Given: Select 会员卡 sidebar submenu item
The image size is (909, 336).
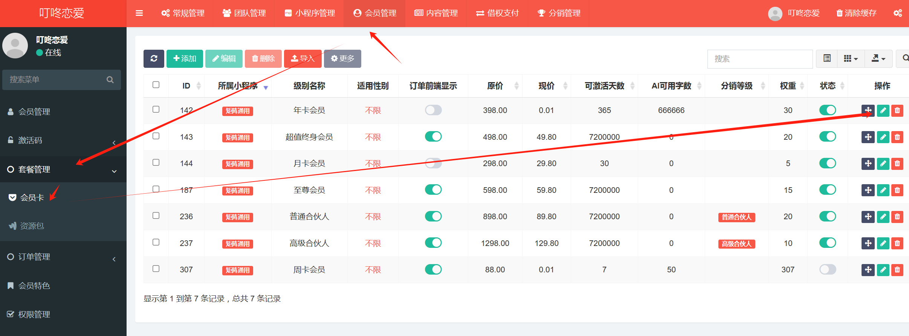Looking at the screenshot, I should 63,197.
